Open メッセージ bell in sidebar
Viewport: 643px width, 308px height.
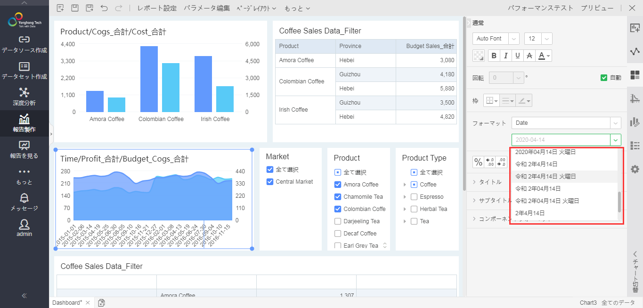[24, 202]
